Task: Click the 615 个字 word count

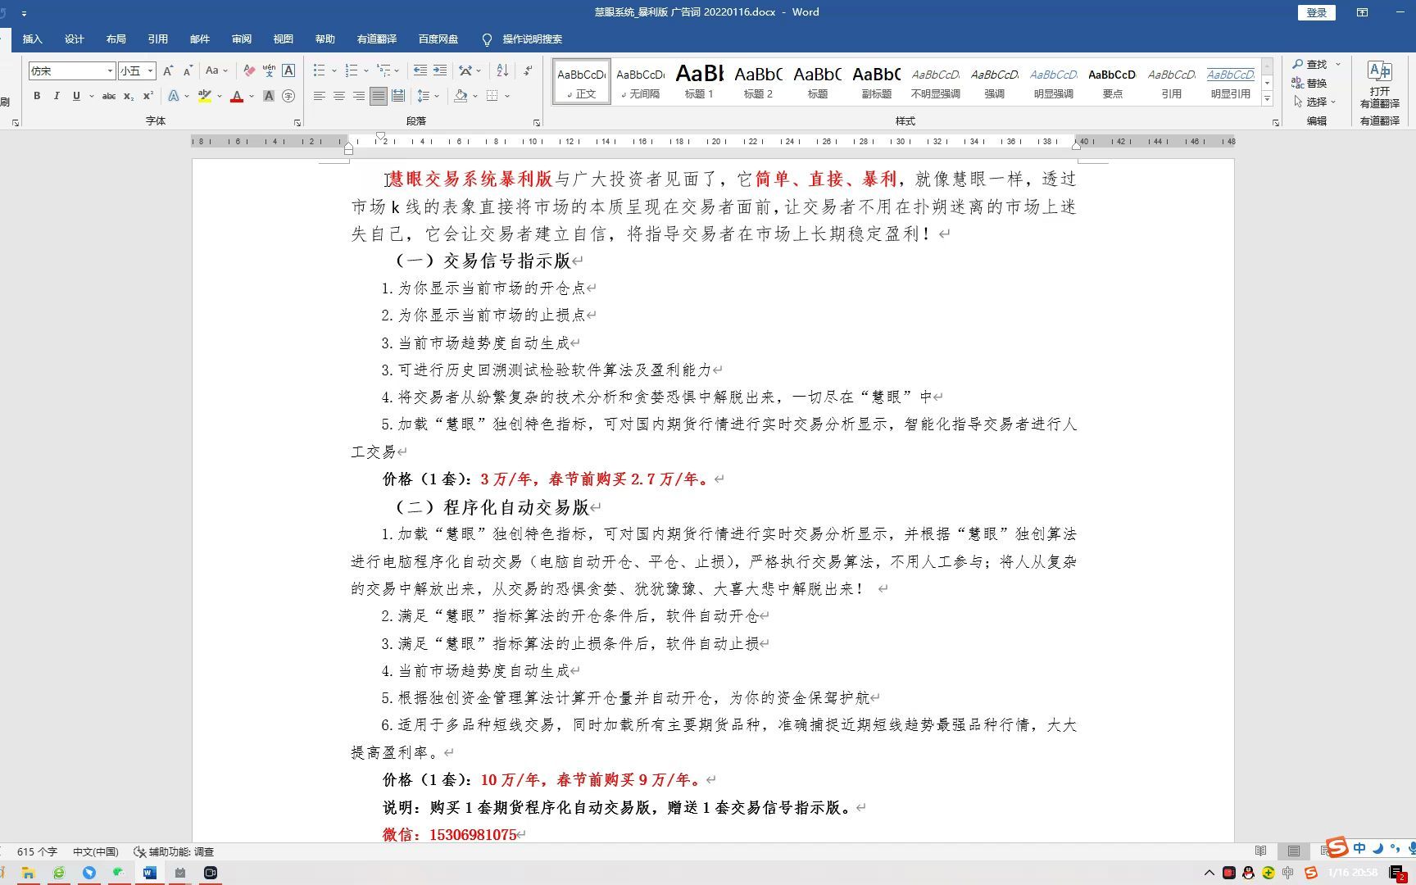Action: 37,851
